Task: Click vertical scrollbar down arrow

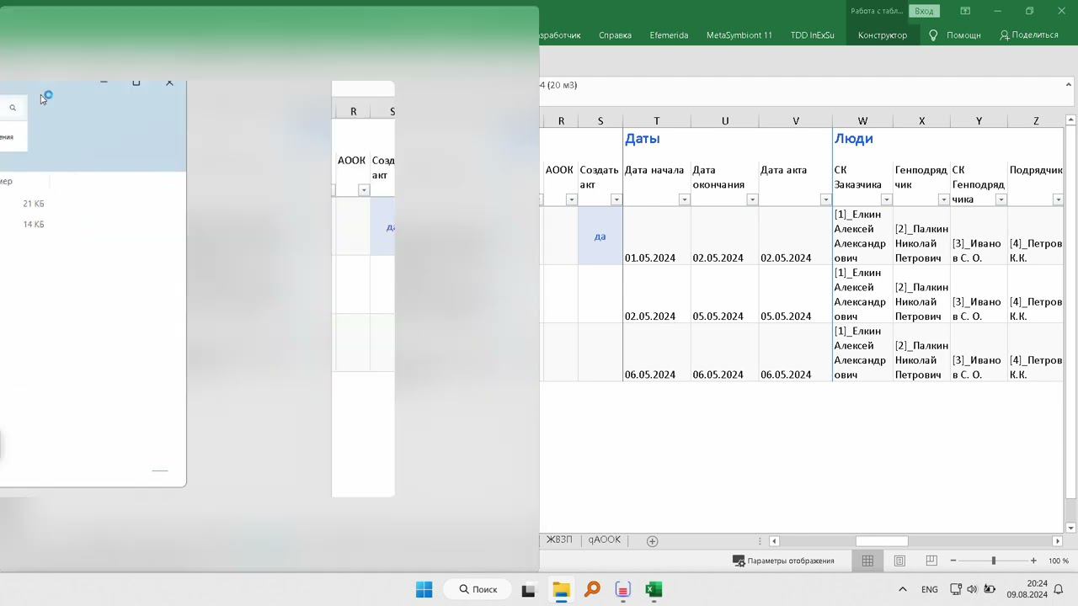Action: pos(1071,528)
